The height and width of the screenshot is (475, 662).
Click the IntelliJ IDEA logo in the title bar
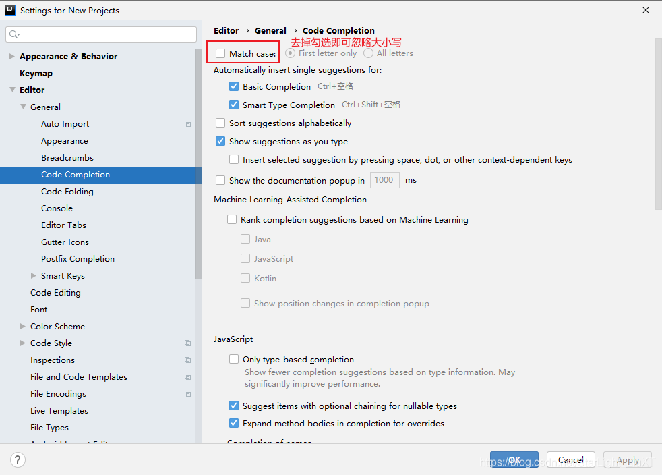[x=10, y=10]
